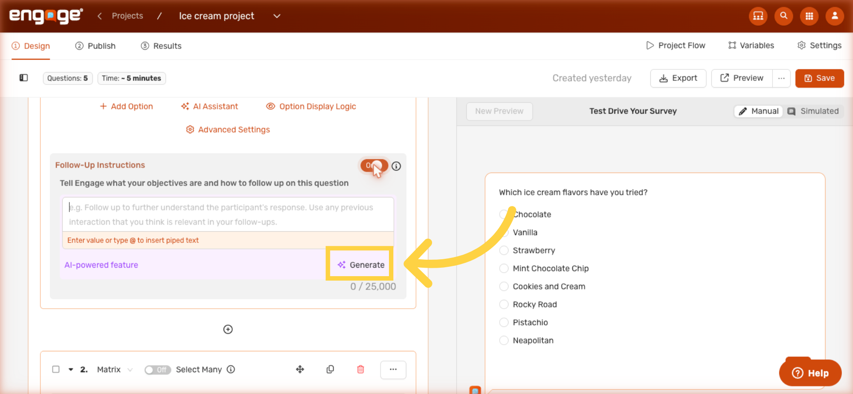Click the Preview button
This screenshot has width=853, height=394.
(x=741, y=78)
